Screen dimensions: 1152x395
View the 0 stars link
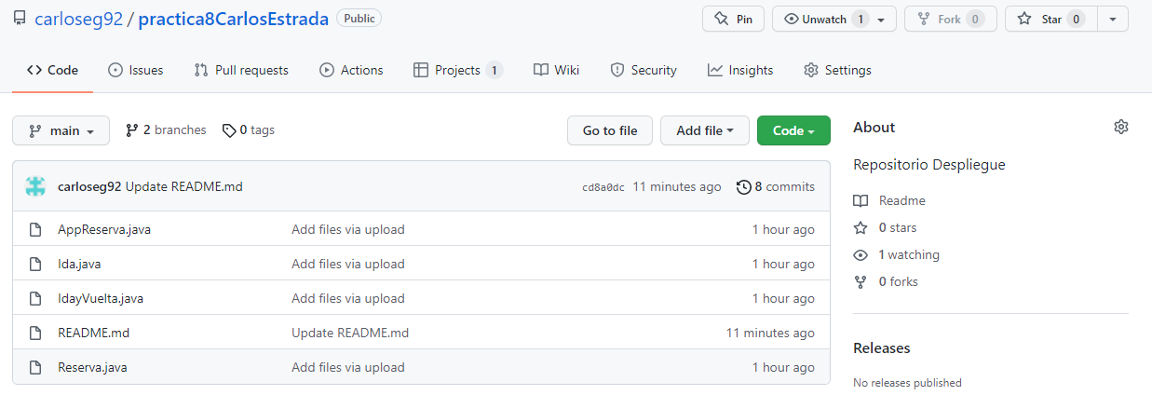click(x=898, y=227)
